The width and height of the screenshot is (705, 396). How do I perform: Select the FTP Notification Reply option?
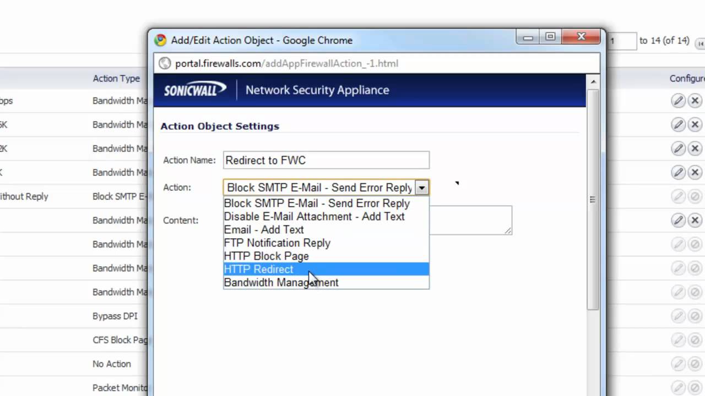[277, 243]
